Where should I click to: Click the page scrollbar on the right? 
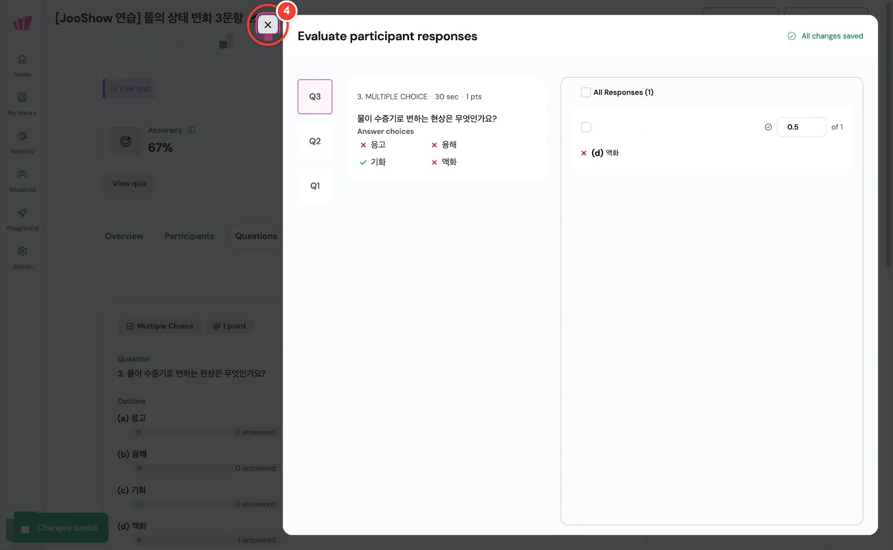[889, 134]
